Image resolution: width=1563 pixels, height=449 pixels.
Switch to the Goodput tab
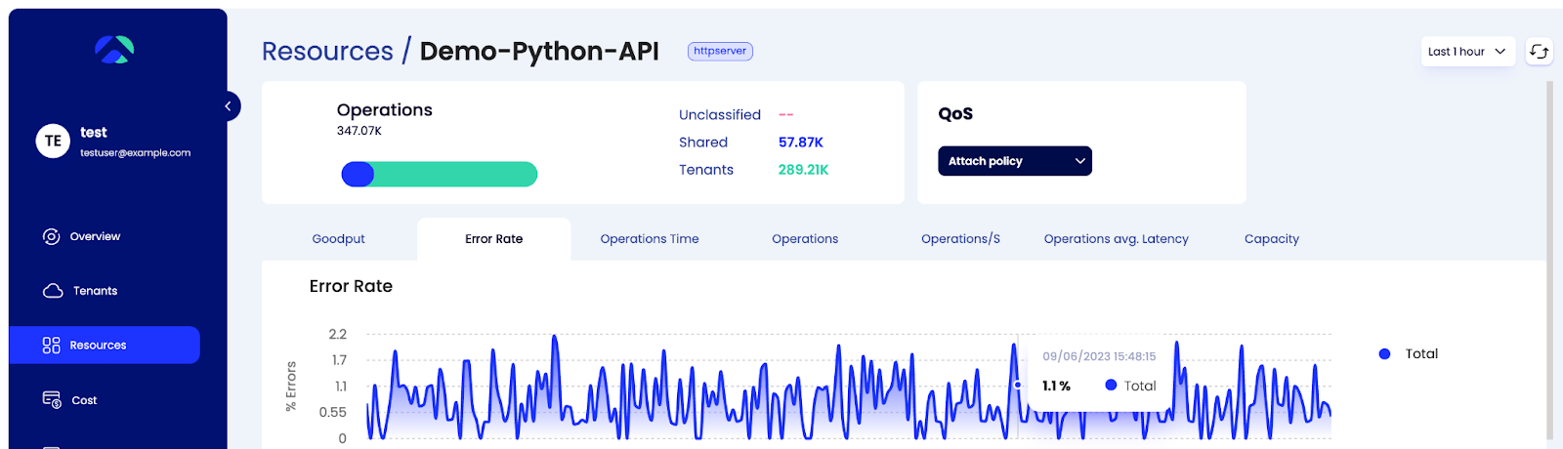point(338,238)
